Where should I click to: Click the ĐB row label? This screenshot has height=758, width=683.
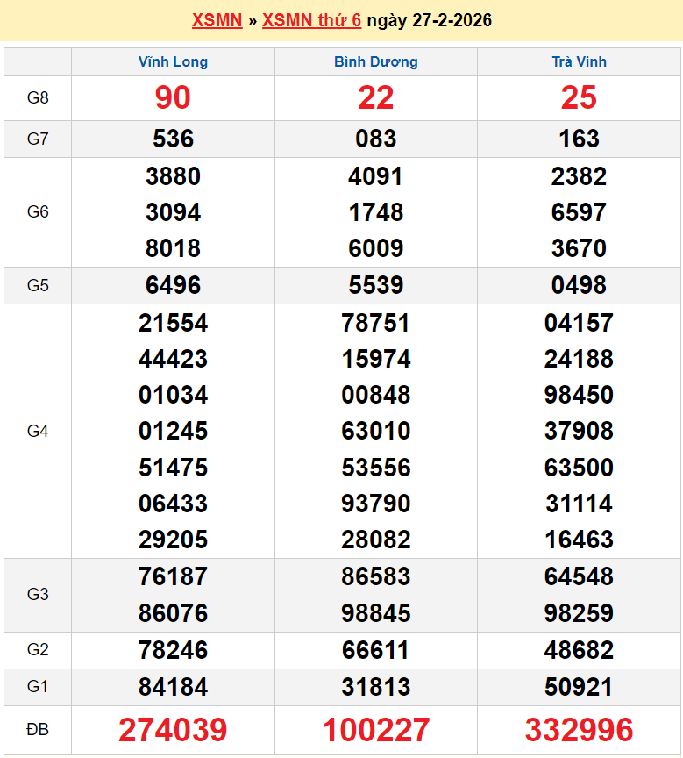click(38, 730)
